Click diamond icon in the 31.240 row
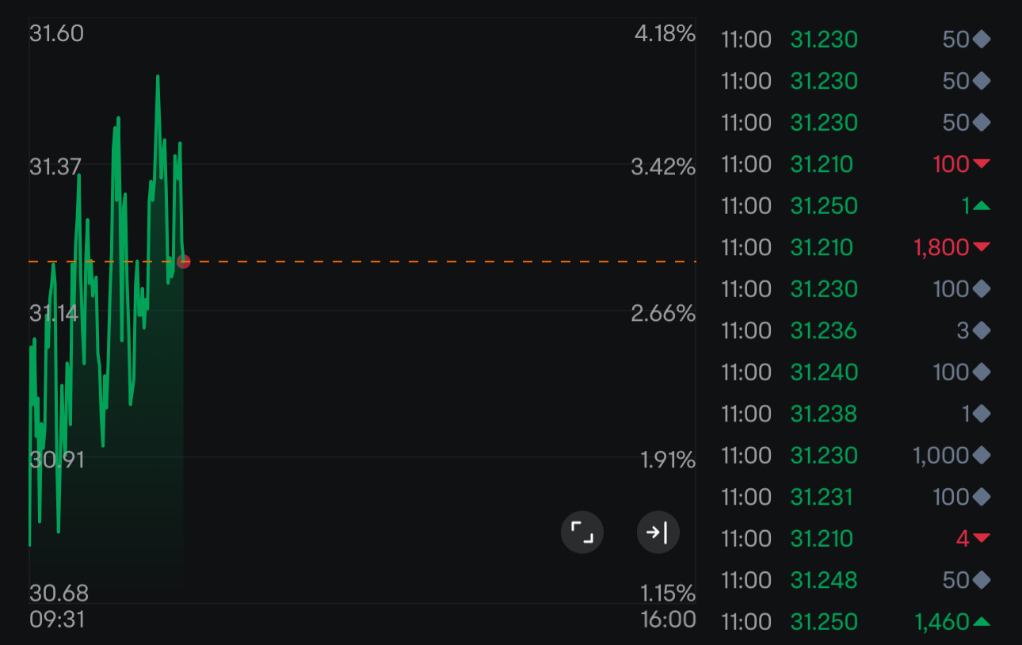The image size is (1022, 645). tap(982, 372)
